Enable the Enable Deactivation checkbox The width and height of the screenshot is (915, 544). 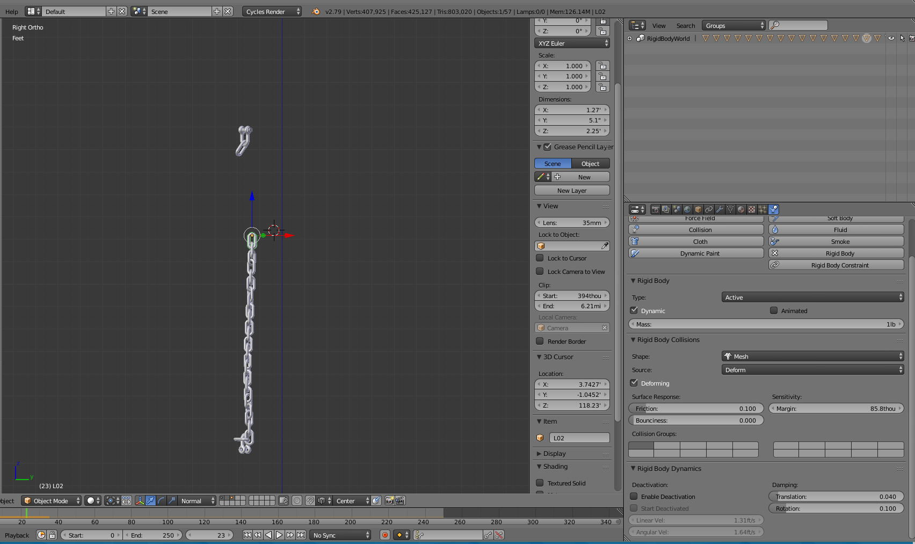[x=634, y=496]
